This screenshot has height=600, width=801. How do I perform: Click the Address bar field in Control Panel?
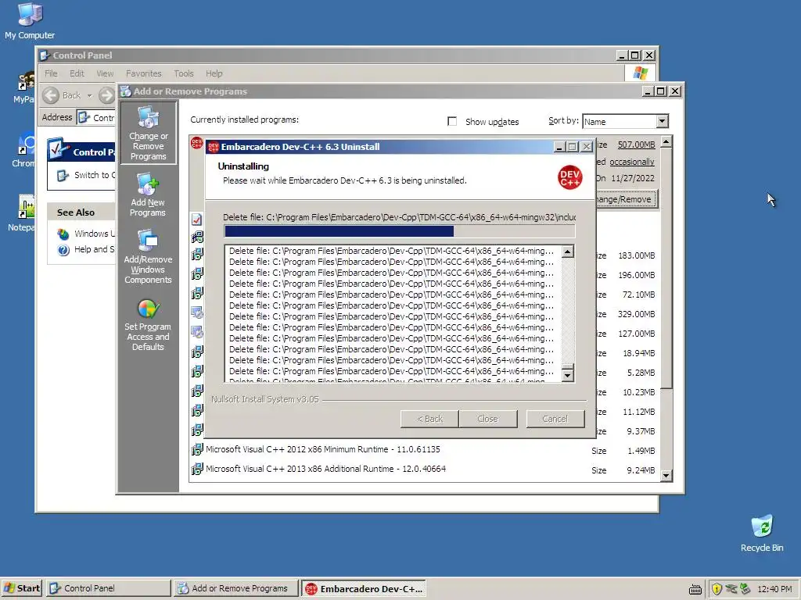tap(97, 117)
